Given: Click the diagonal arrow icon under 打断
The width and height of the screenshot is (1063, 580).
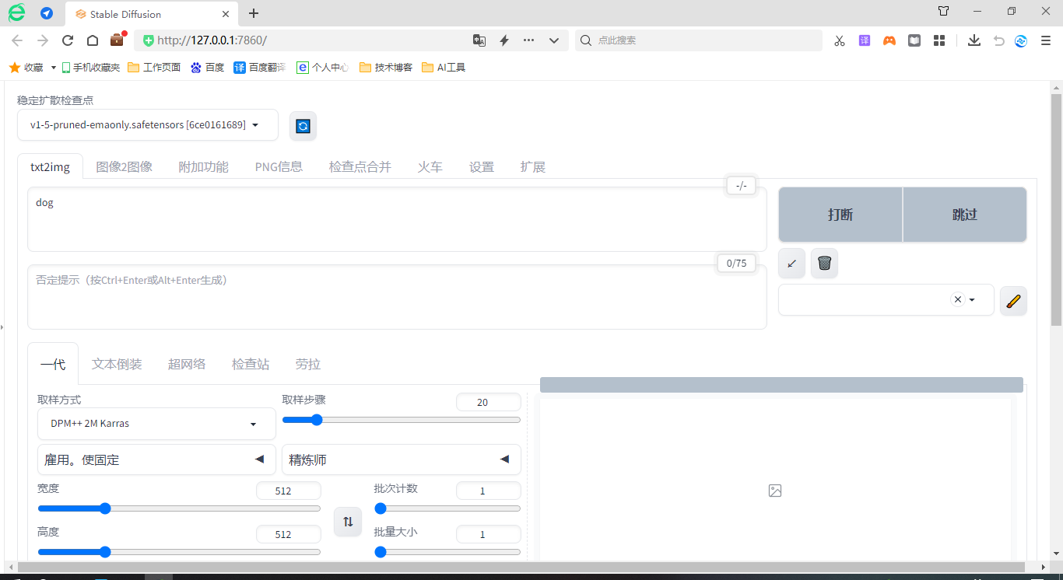Looking at the screenshot, I should point(792,264).
